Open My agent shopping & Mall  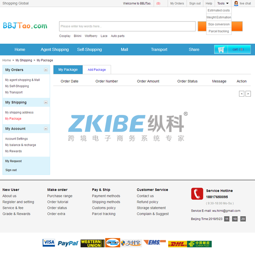(22, 80)
